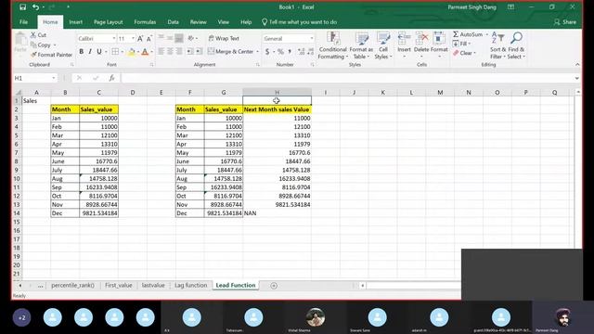Image resolution: width=594 pixels, height=334 pixels.
Task: Click into the formula bar input
Action: point(346,78)
